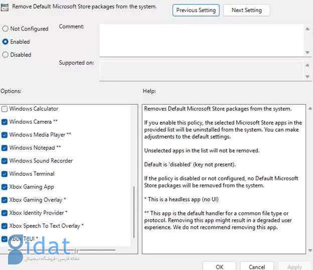Click the Previous Setting button
The width and height of the screenshot is (313, 270).
[196, 10]
